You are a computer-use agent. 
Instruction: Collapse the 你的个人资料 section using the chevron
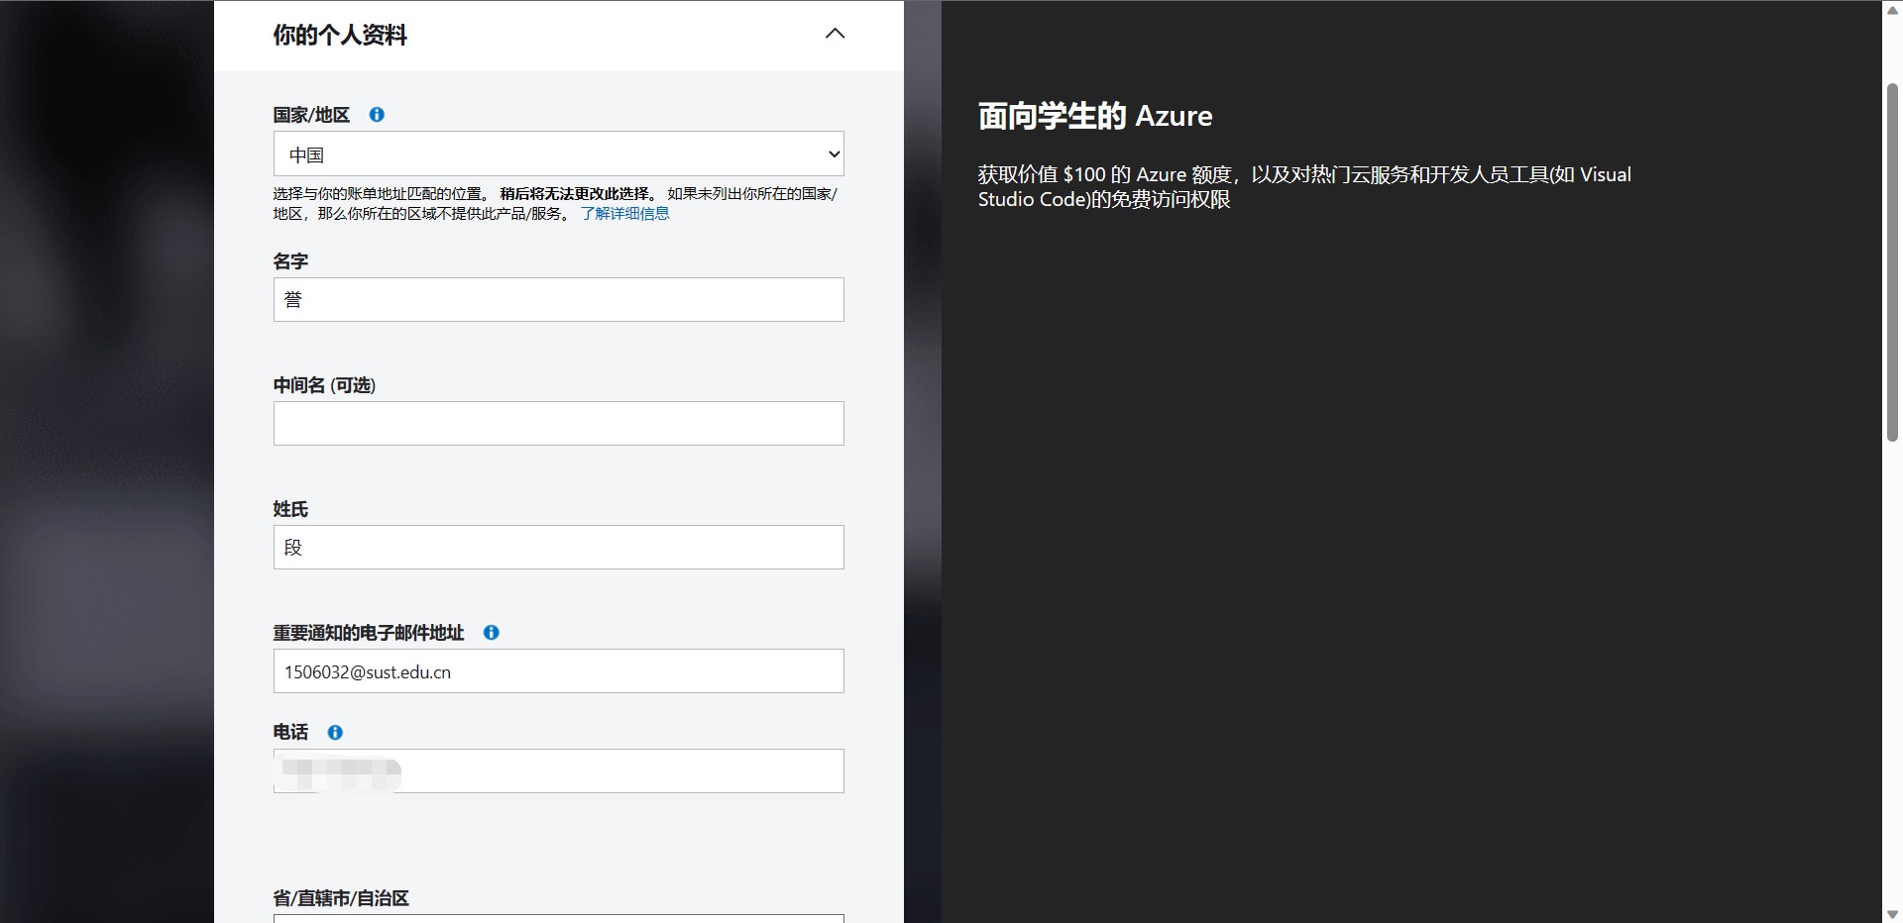tap(835, 34)
